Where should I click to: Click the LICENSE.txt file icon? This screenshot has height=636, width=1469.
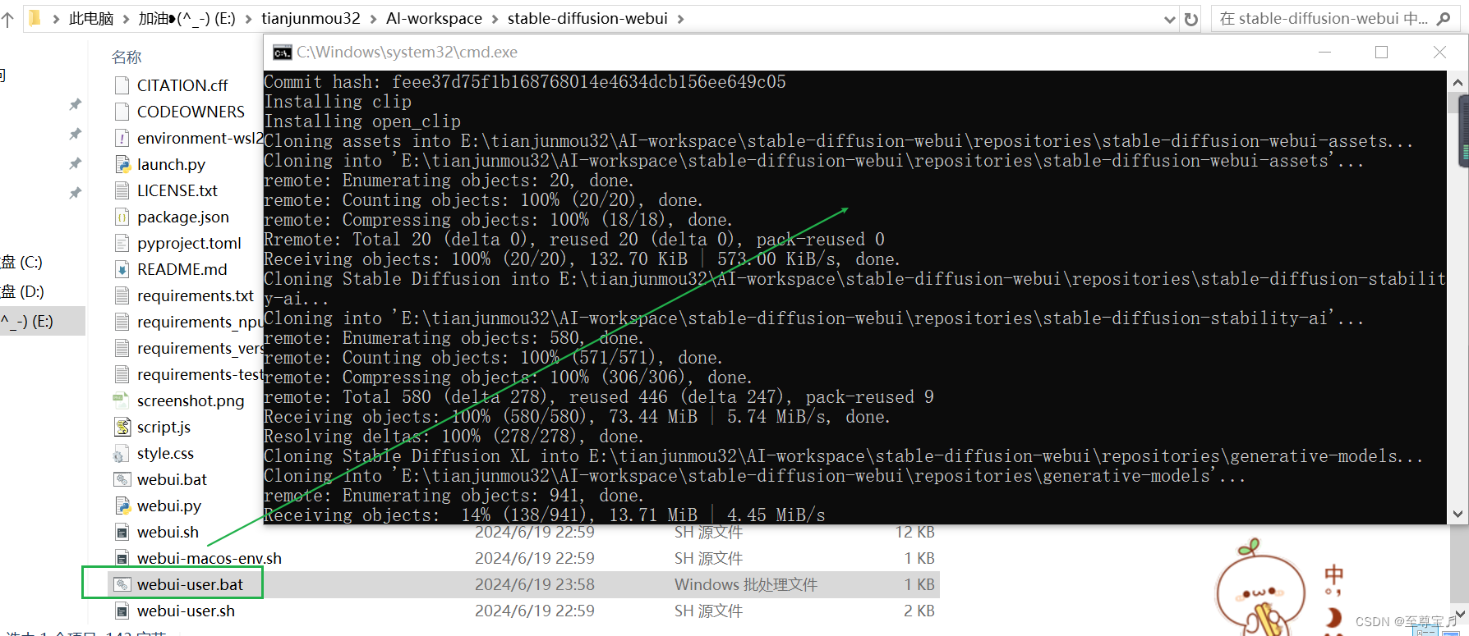[x=122, y=190]
